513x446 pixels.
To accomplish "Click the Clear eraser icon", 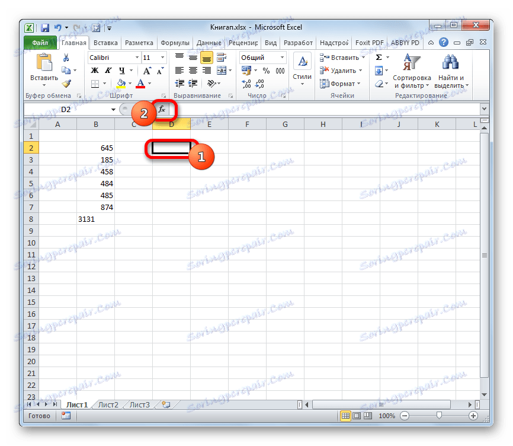I will tap(379, 84).
